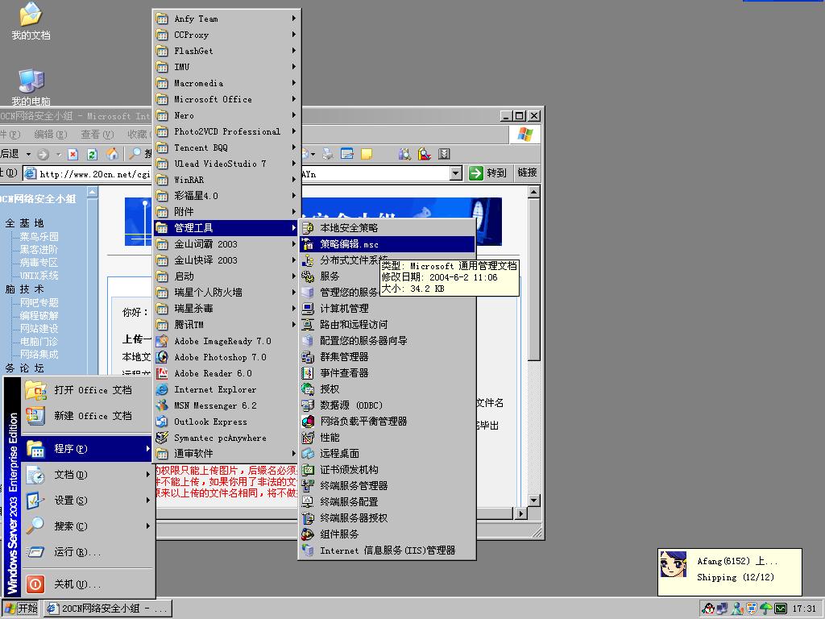Open 文档(D) in the Start menu

(88, 475)
